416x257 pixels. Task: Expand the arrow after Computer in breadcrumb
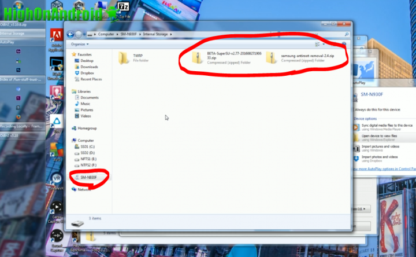(117, 34)
